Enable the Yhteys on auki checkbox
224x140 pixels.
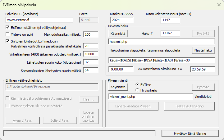(x=8, y=34)
